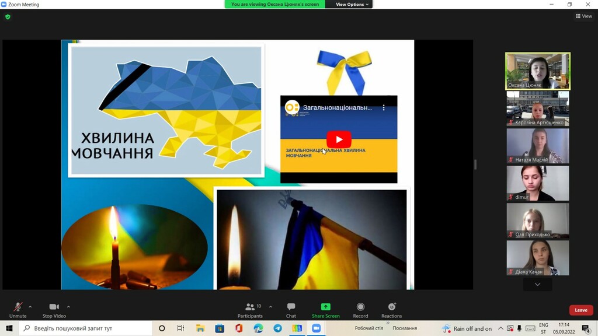The height and width of the screenshot is (336, 598).
Task: Select Оксана Цюняк's video thumbnail
Action: (537, 71)
